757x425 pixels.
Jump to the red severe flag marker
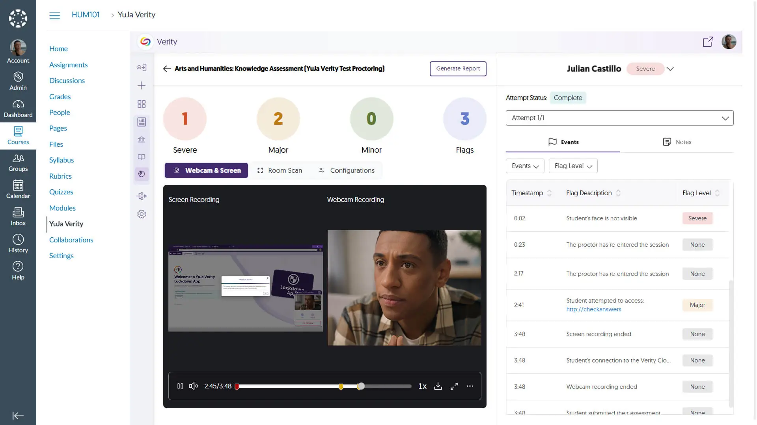click(237, 386)
